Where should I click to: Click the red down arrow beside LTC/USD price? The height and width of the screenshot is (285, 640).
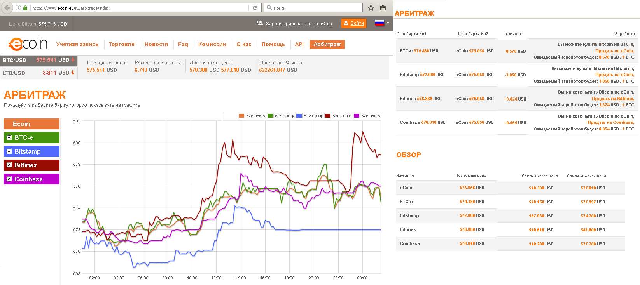(73, 73)
